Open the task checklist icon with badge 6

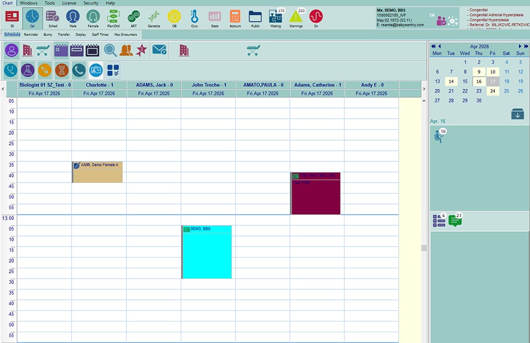439,220
